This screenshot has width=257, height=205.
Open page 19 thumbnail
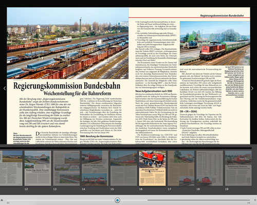238,168
